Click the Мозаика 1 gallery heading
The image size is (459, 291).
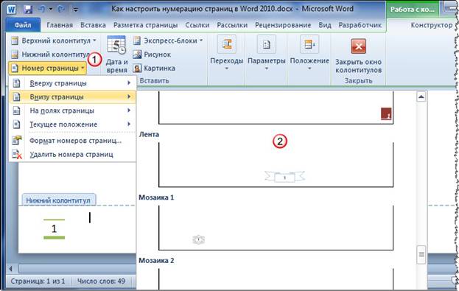coord(156,197)
